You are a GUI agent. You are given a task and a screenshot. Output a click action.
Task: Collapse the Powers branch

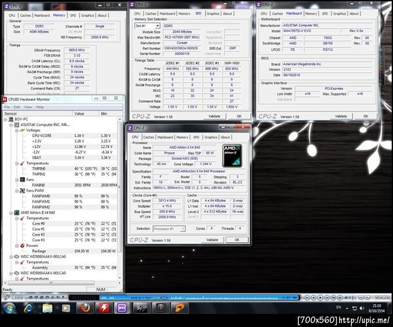[x=16, y=246]
